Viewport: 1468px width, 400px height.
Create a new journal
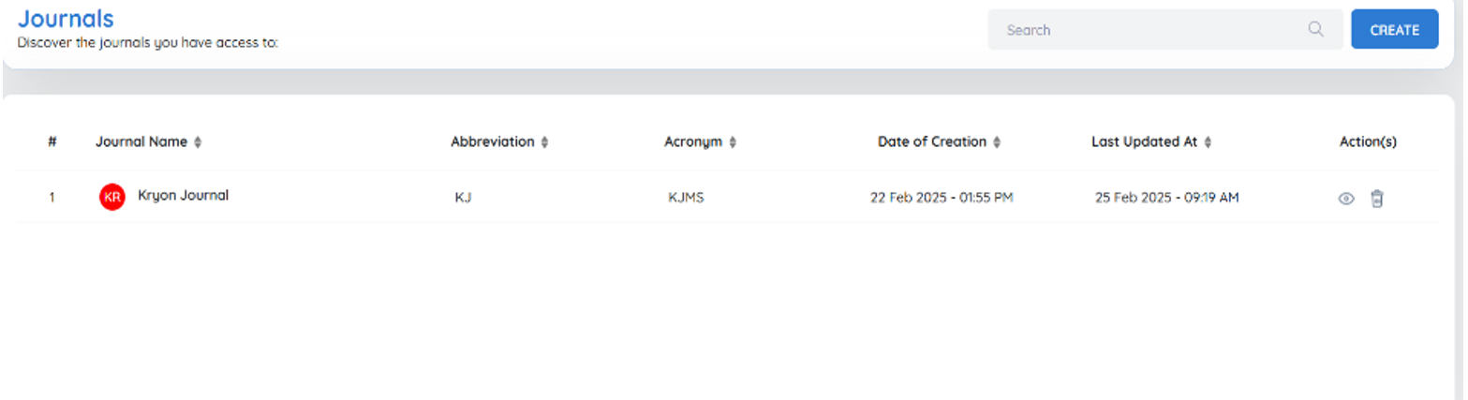tap(1394, 29)
